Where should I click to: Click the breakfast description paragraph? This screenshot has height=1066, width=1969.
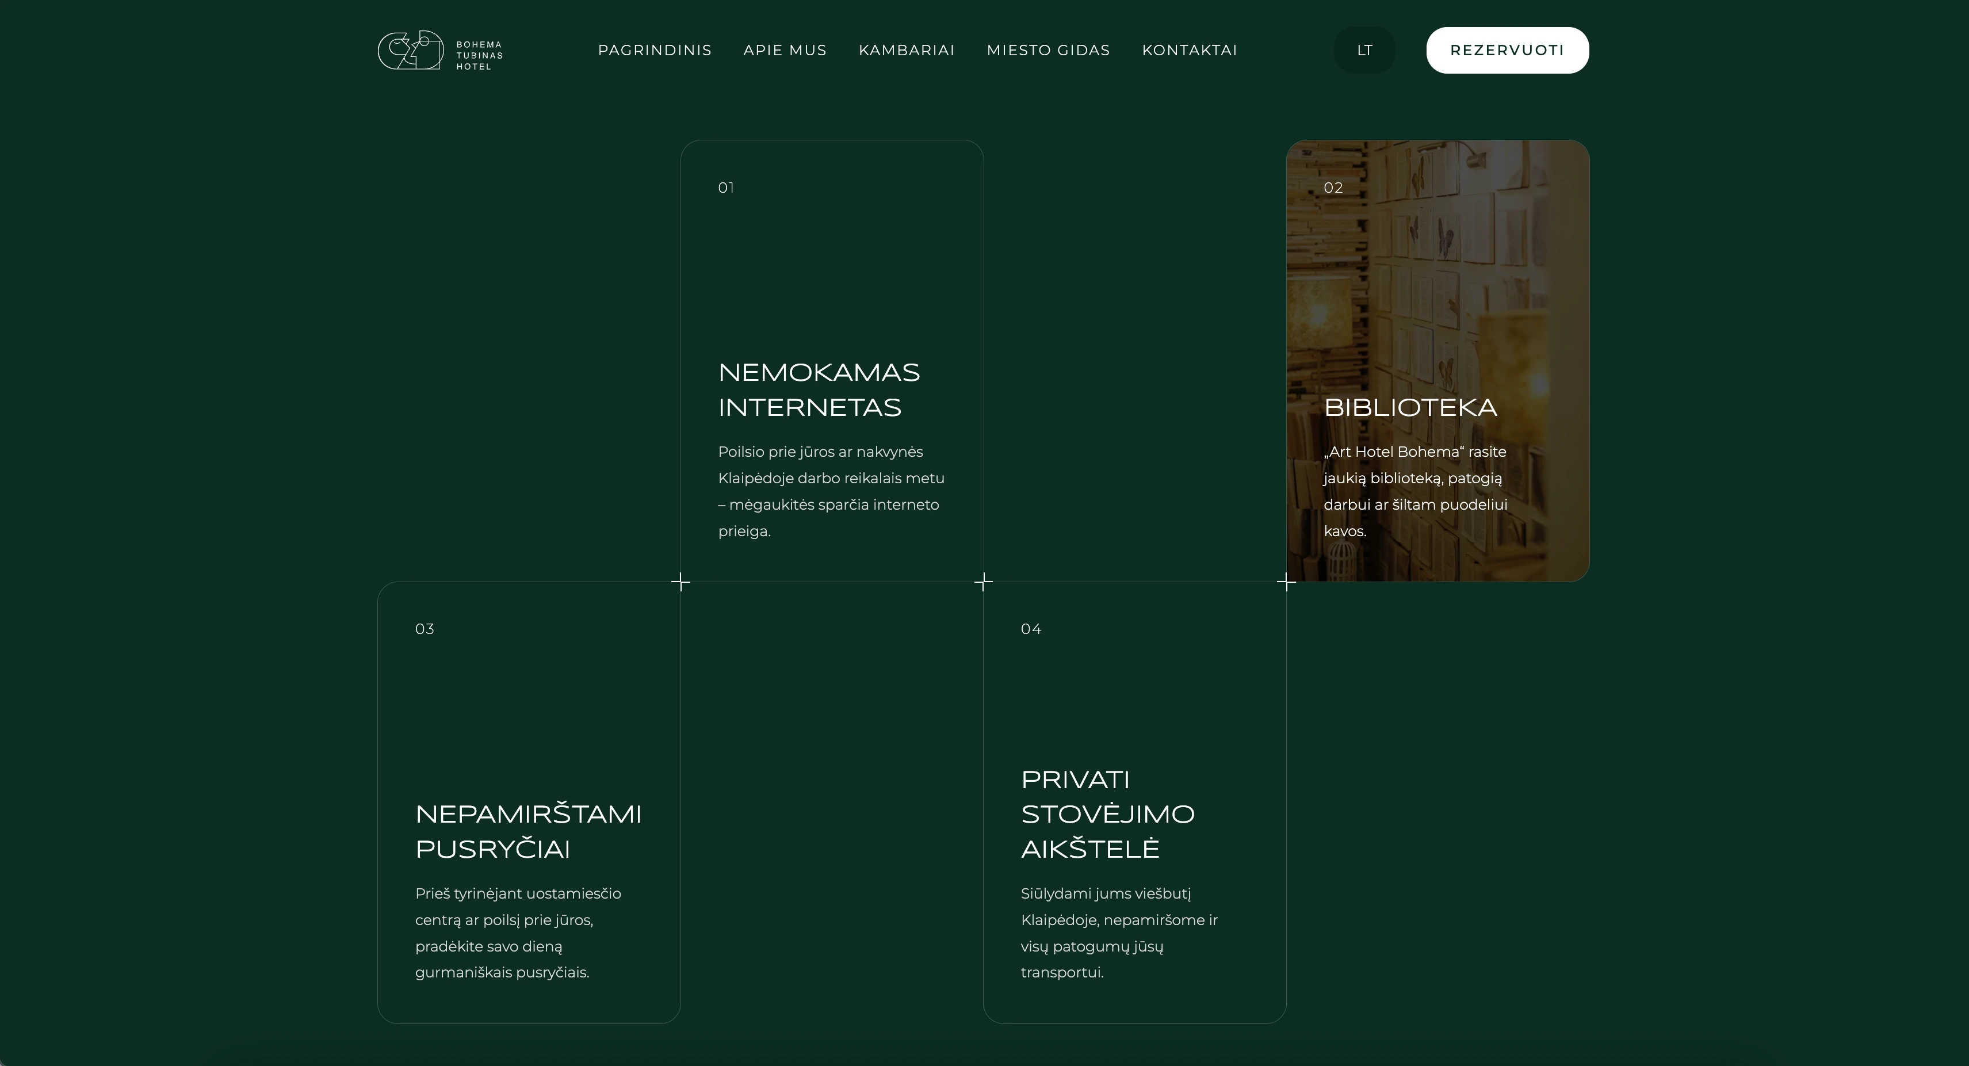[518, 933]
